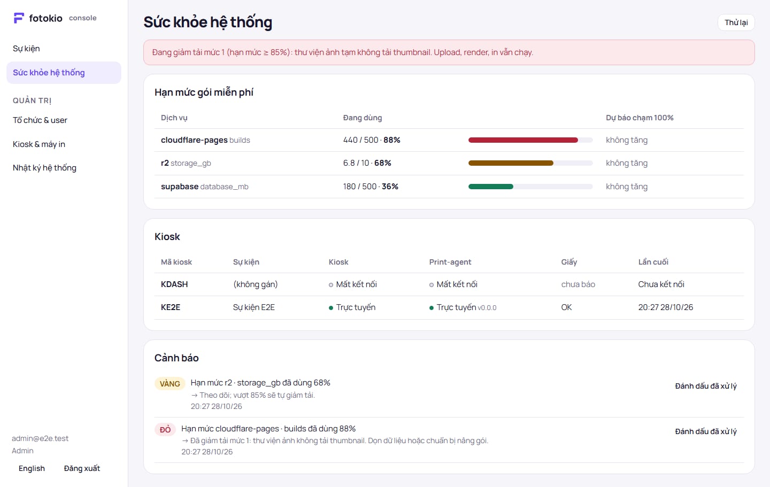Select kiosk code KE2E

coord(171,307)
